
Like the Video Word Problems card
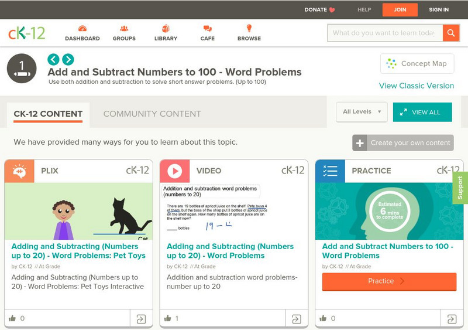coord(168,318)
